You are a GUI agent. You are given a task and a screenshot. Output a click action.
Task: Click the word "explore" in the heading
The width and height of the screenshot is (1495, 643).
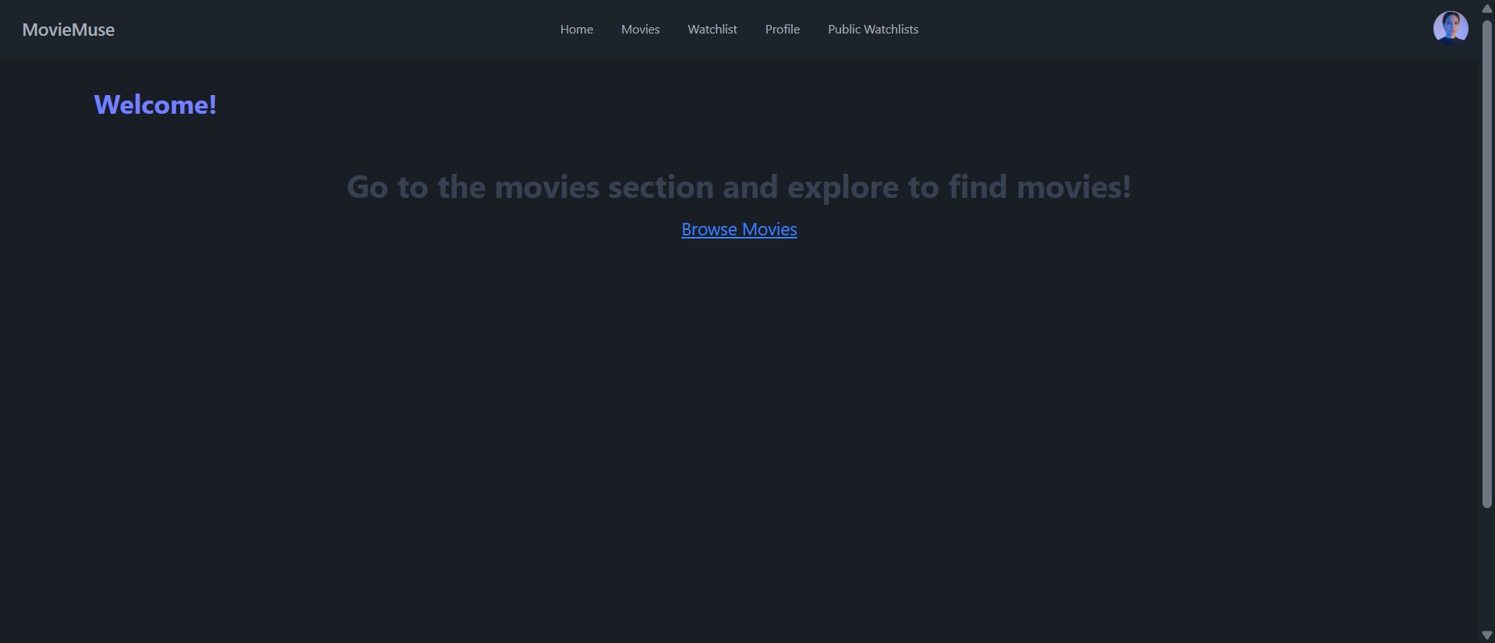[x=843, y=187]
